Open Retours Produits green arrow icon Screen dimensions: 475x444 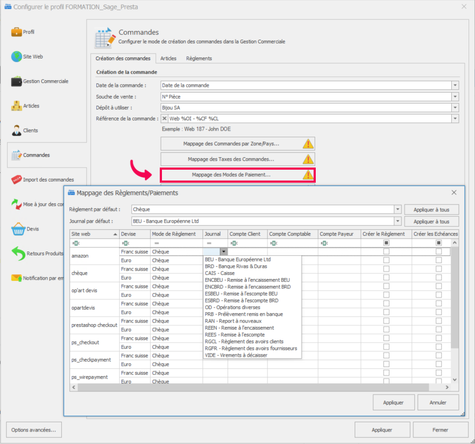[17, 253]
